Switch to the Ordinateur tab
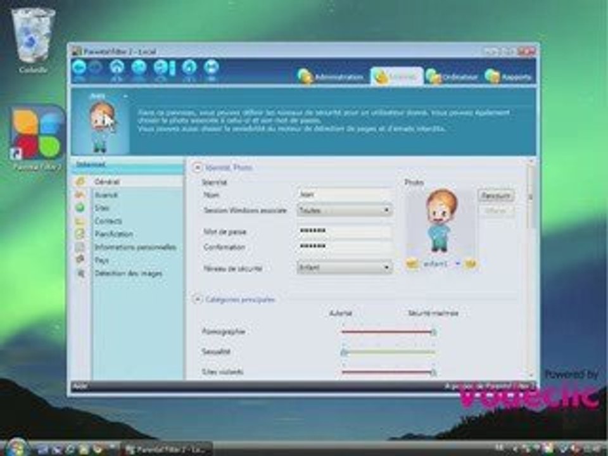This screenshot has height=456, width=608. [x=452, y=77]
